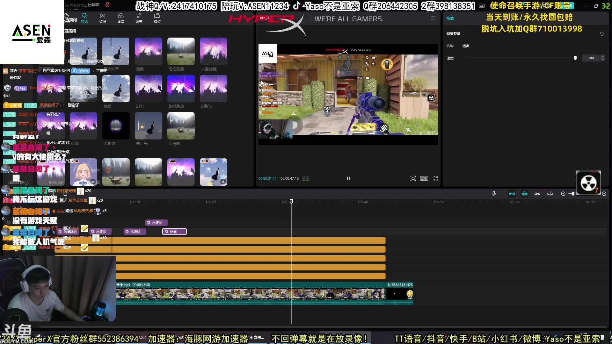
Task: Open the 特效 effects tab
Action: coord(84,18)
